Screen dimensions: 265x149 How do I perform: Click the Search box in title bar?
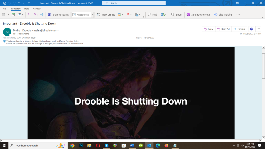tap(134, 3)
